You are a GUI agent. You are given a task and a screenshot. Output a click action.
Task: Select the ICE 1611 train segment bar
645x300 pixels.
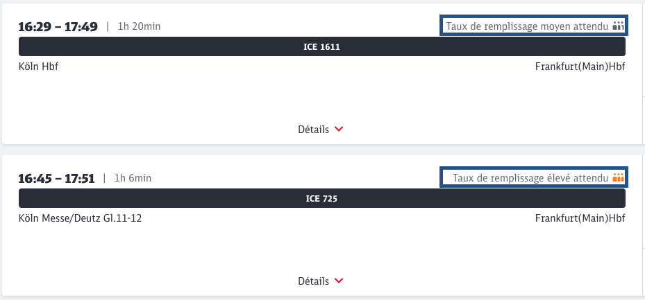(321, 47)
